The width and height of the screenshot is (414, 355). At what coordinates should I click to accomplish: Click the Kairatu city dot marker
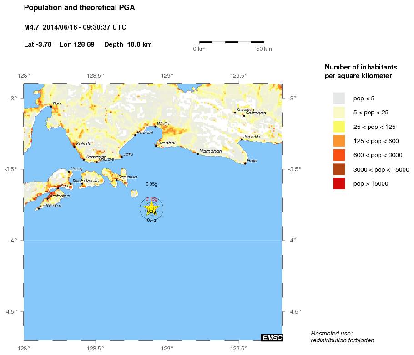74,146
